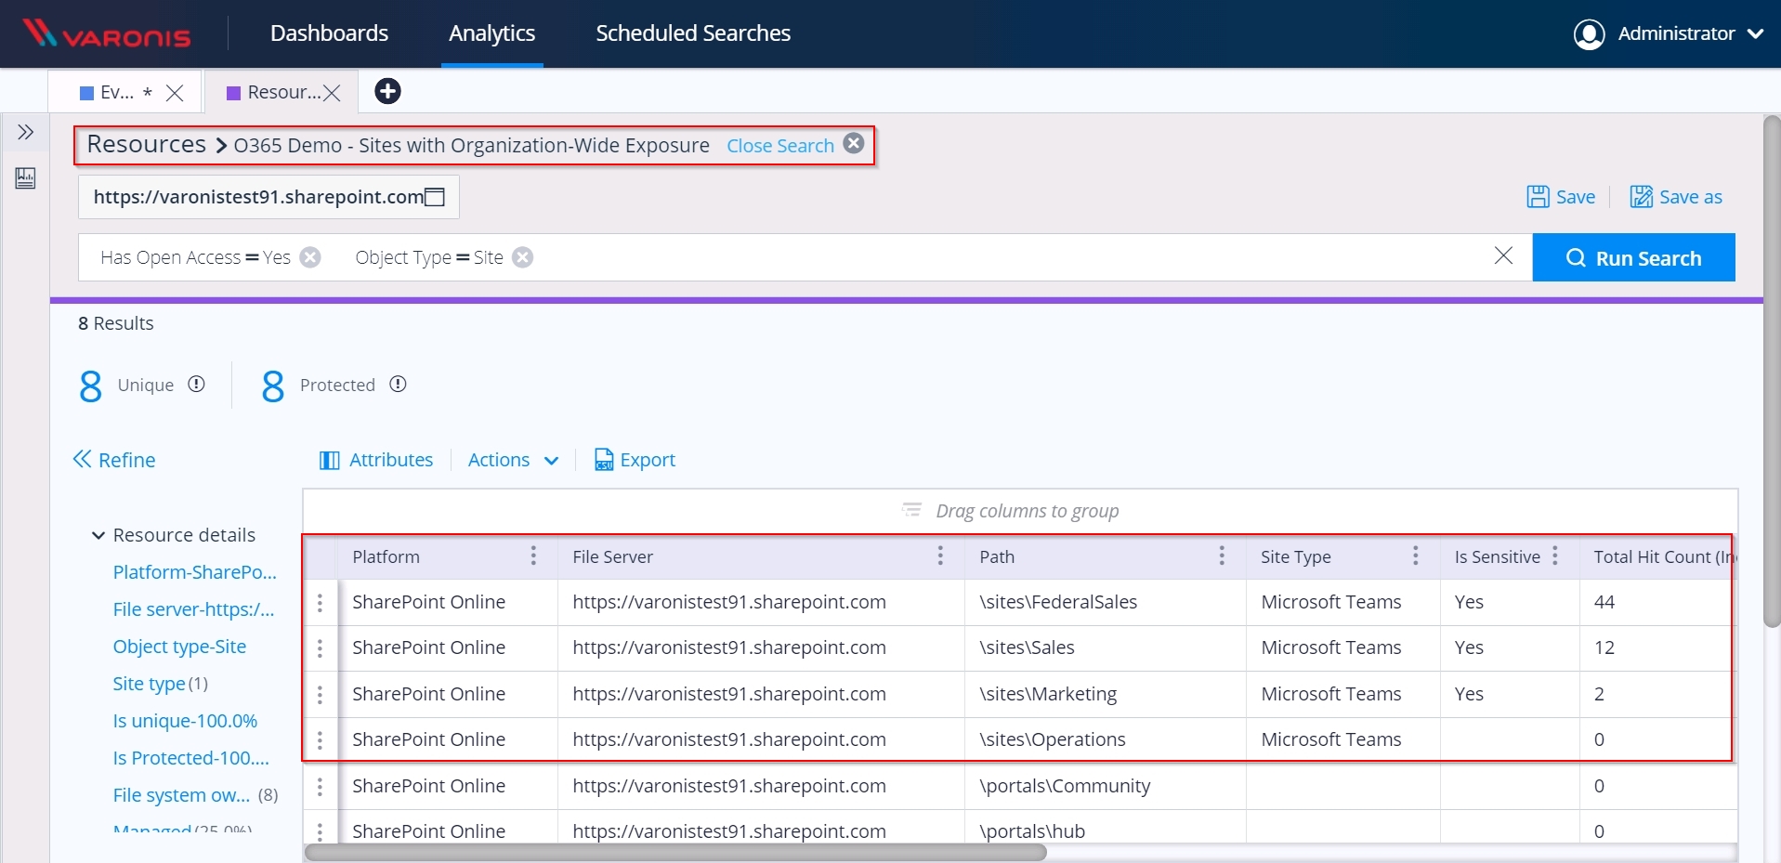
Task: Open row menu for \sites\FederalSales
Action: pos(320,602)
